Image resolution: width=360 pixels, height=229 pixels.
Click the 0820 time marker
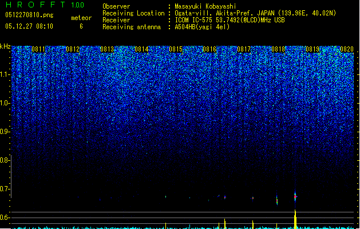click(347, 49)
